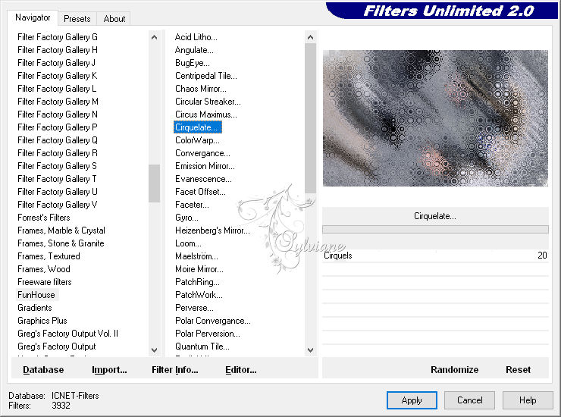Pick the Convergance... filter
Screen dimensions: 561x417
202,153
